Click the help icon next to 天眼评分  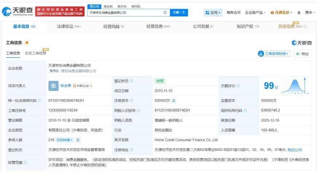(x=238, y=86)
